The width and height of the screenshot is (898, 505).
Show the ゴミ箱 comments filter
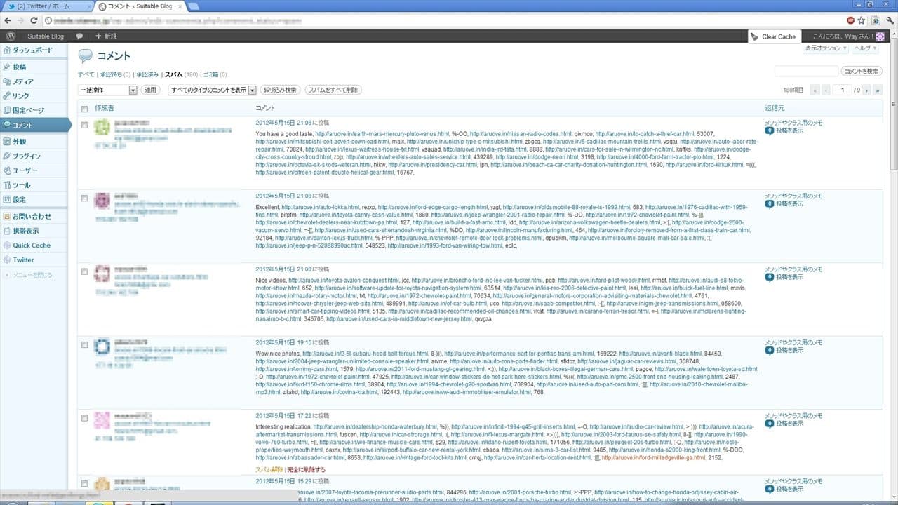point(210,74)
